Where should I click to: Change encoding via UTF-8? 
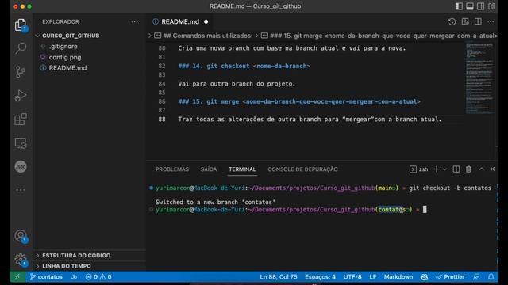click(x=352, y=277)
